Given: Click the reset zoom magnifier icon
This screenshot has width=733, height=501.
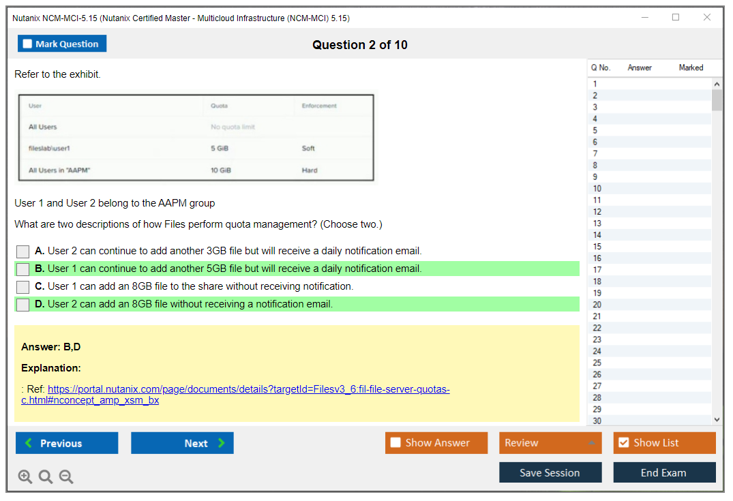Looking at the screenshot, I should (46, 477).
